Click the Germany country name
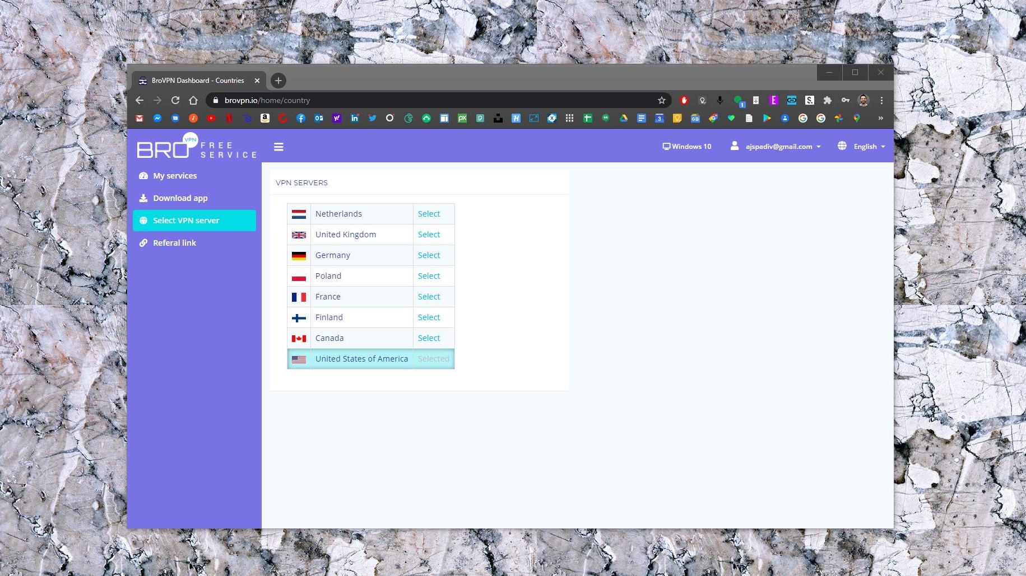1026x576 pixels. [333, 255]
